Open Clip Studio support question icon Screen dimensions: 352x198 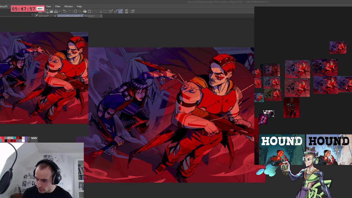tap(133, 11)
